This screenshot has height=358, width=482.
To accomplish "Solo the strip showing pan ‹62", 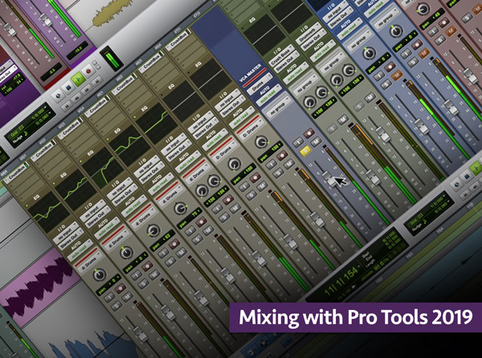I will pyautogui.click(x=171, y=262).
